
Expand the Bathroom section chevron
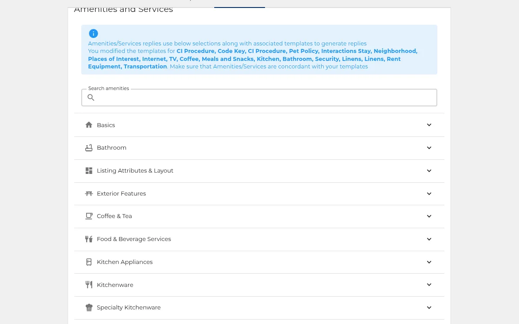pos(429,147)
